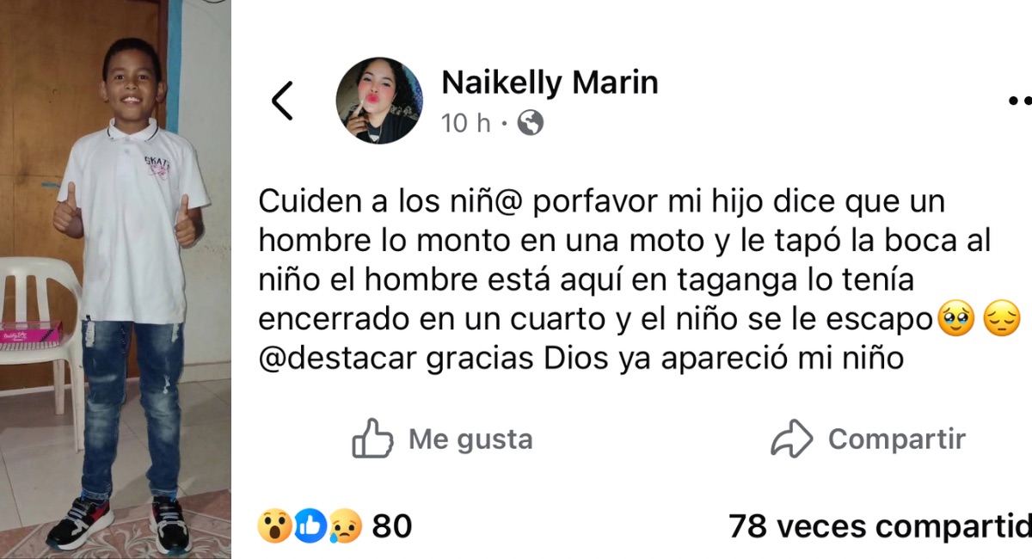Screen dimensions: 1032x559
Task: Open the post's more options dots
Action: pos(1020,101)
